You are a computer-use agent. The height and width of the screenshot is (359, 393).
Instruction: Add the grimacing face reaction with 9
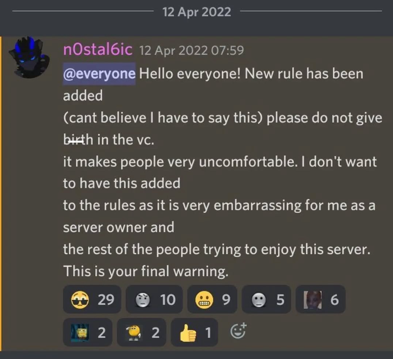click(212, 299)
